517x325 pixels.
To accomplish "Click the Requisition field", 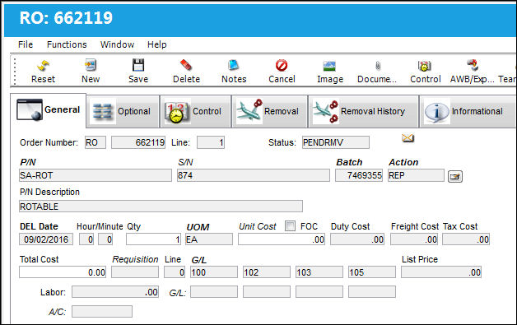I will pyautogui.click(x=135, y=272).
